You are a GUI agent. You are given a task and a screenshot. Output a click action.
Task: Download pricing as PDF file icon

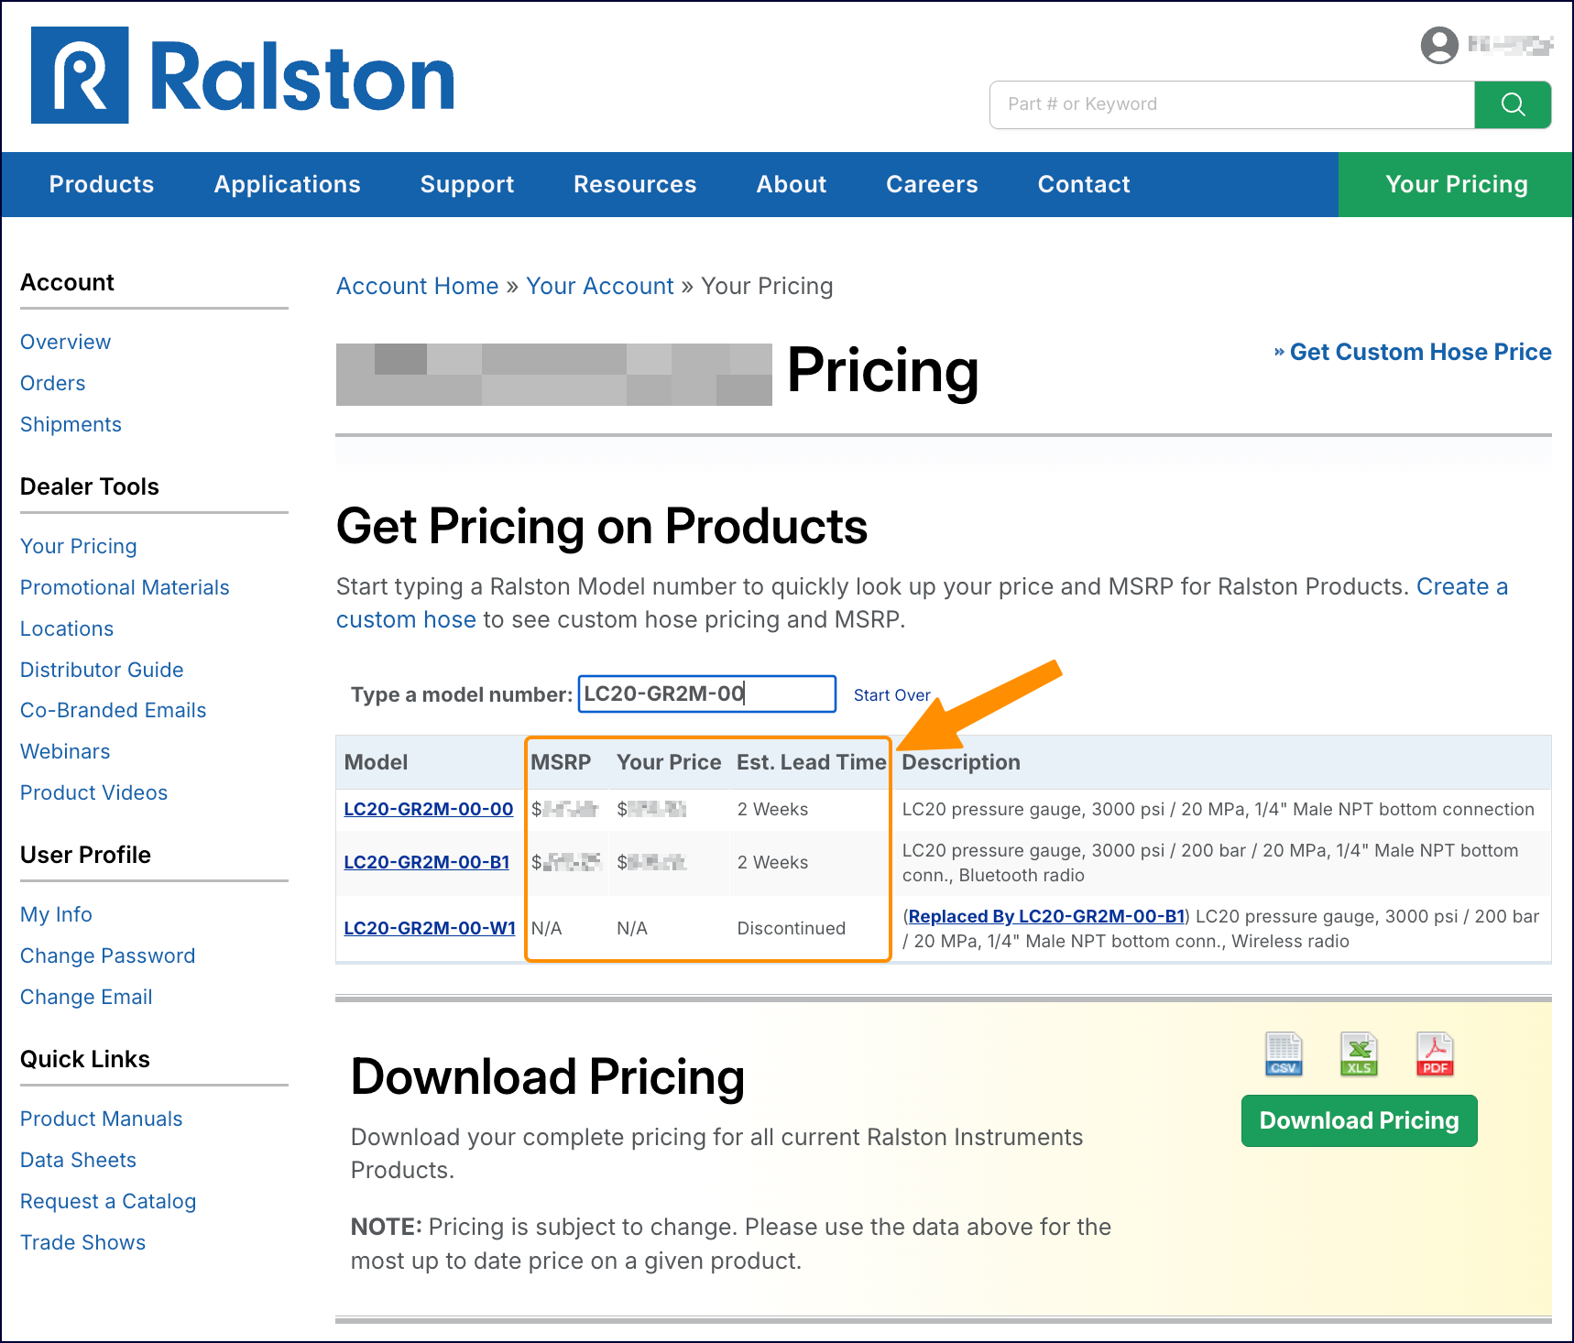pos(1436,1054)
